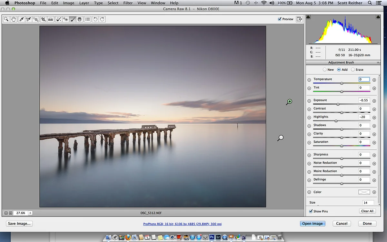Pick the White Balance eyedropper tool
Viewport: 387px width, 242px height.
point(22,19)
